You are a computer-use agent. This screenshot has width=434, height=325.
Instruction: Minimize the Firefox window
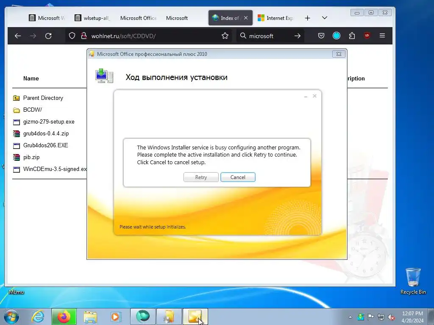(x=357, y=13)
